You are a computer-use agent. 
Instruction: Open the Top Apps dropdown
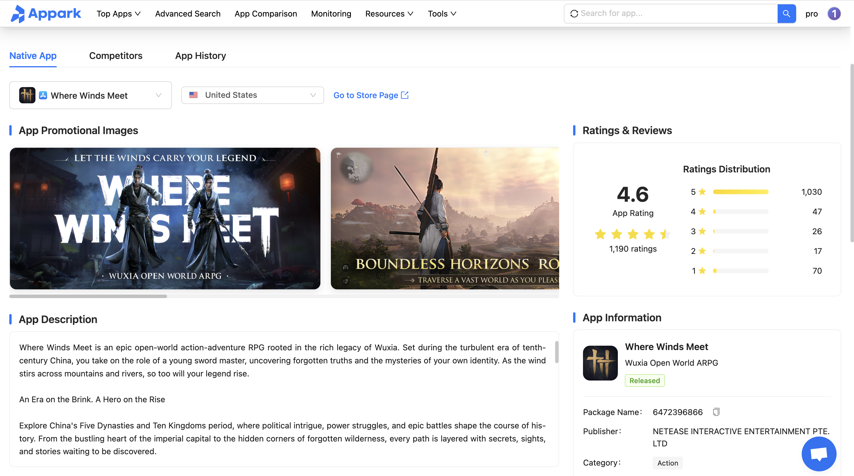coord(118,14)
